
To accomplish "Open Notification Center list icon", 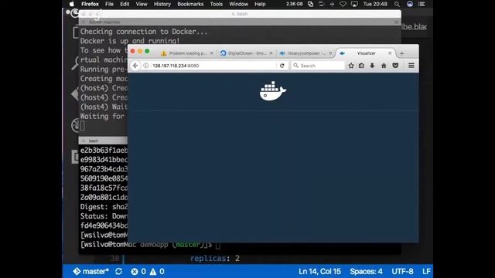I will tap(422, 4).
